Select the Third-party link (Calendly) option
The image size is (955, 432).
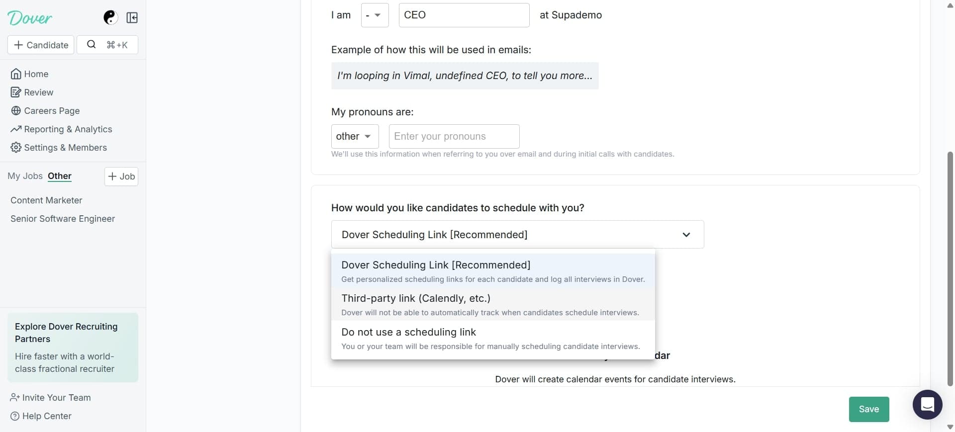coord(492,305)
